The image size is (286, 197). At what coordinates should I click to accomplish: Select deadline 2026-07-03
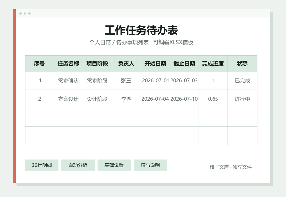tap(184, 81)
